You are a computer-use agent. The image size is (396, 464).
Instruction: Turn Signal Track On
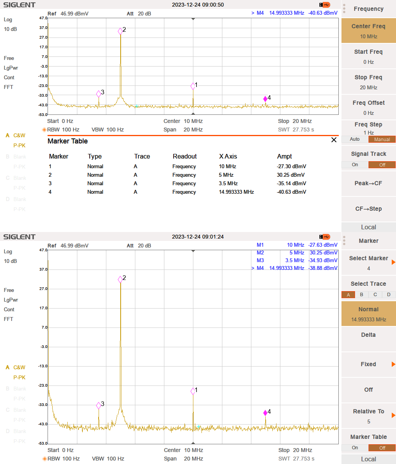pyautogui.click(x=355, y=165)
